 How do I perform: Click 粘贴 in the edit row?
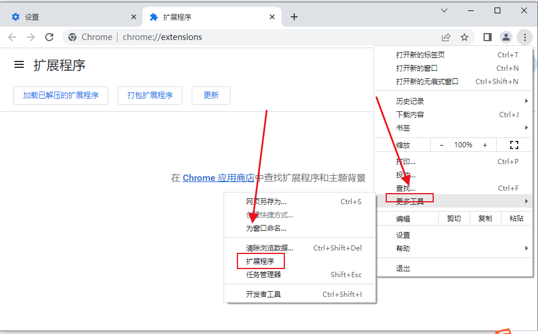click(517, 219)
